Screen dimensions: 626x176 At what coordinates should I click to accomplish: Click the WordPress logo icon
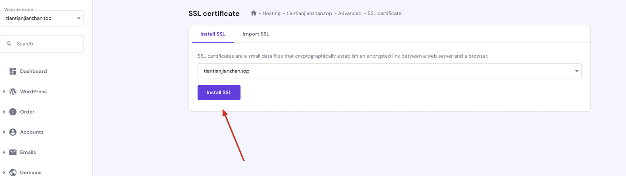(x=13, y=91)
